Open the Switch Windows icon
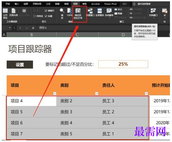This screenshot has height=142, width=172. pyautogui.click(x=153, y=11)
